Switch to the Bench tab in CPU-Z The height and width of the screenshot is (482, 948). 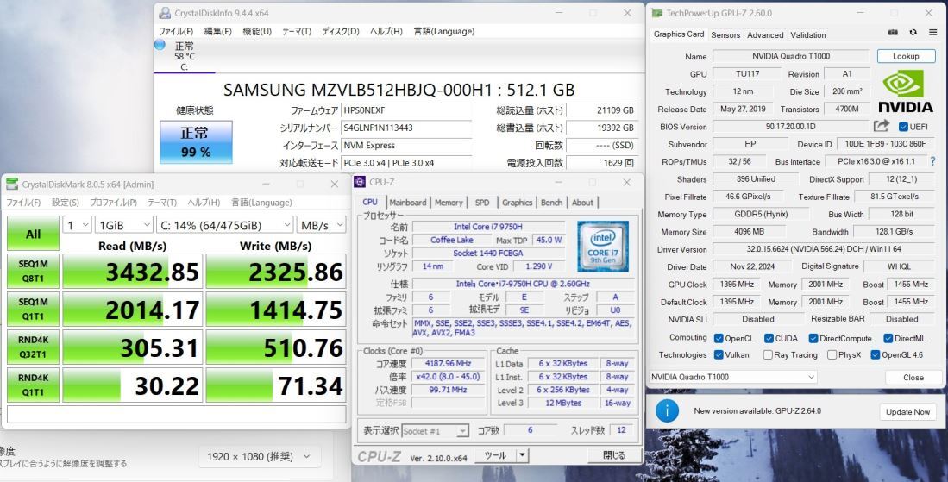coord(551,203)
